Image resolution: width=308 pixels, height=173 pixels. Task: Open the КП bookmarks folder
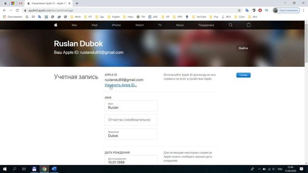click(88, 17)
